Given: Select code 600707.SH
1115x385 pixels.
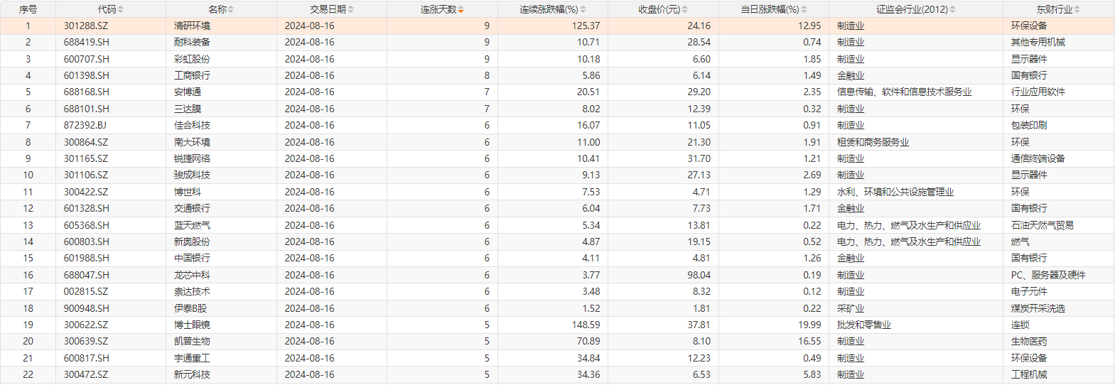Looking at the screenshot, I should [87, 59].
